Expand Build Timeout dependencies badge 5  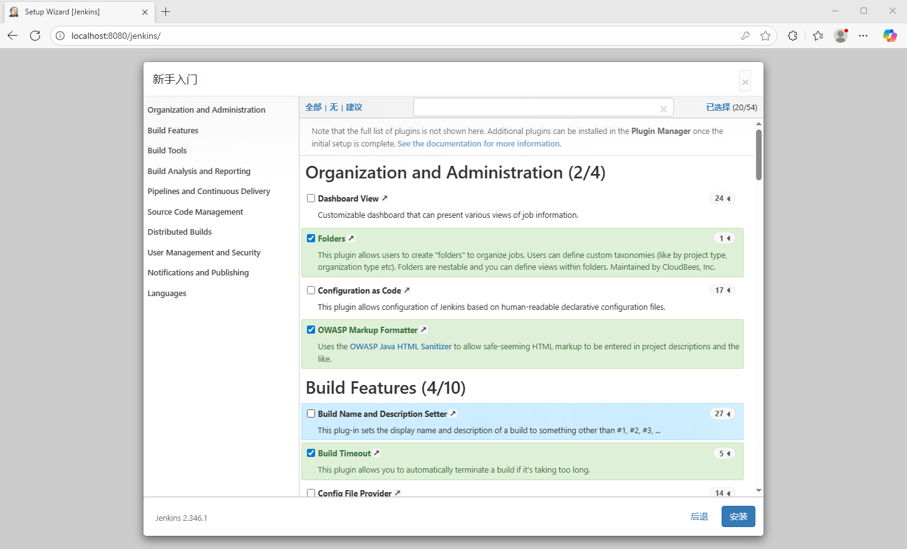tap(725, 453)
